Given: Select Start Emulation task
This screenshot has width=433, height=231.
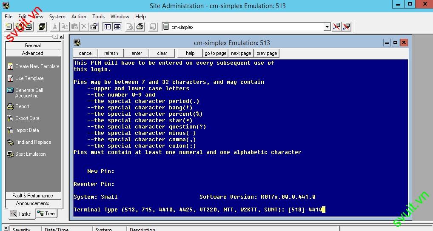Looking at the screenshot, I should (26, 154).
